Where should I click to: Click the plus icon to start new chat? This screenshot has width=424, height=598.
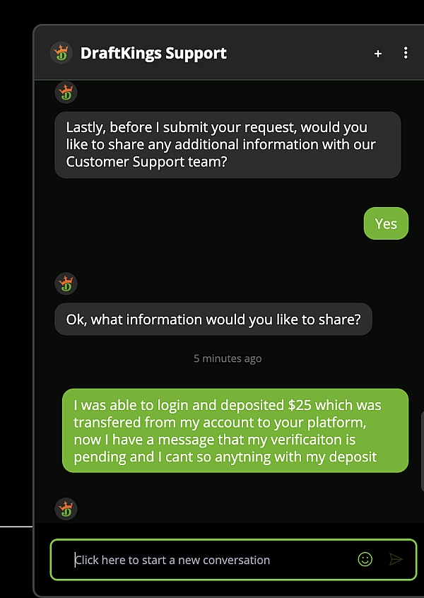(378, 54)
